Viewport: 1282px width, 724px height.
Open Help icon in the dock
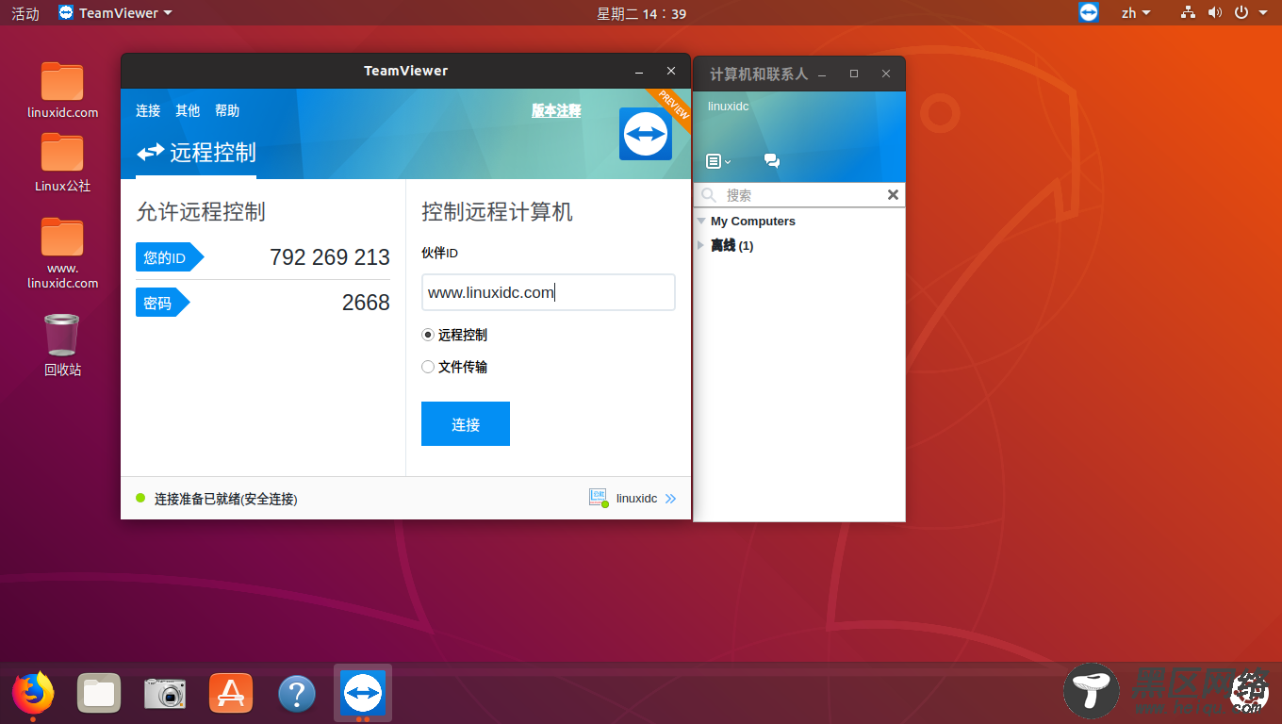point(297,695)
